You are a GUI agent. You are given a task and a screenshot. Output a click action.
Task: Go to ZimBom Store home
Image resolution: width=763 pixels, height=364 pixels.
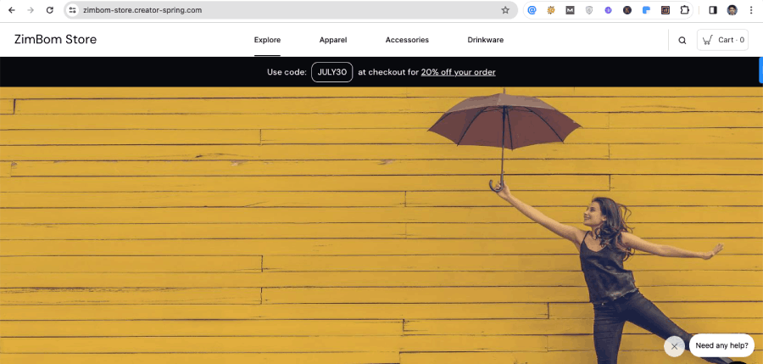coord(55,40)
